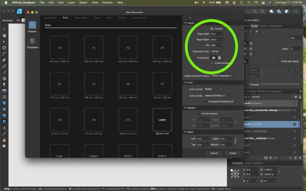Toggle the Create artboard checkbox
This screenshot has width=306, height=191.
[x=212, y=63]
